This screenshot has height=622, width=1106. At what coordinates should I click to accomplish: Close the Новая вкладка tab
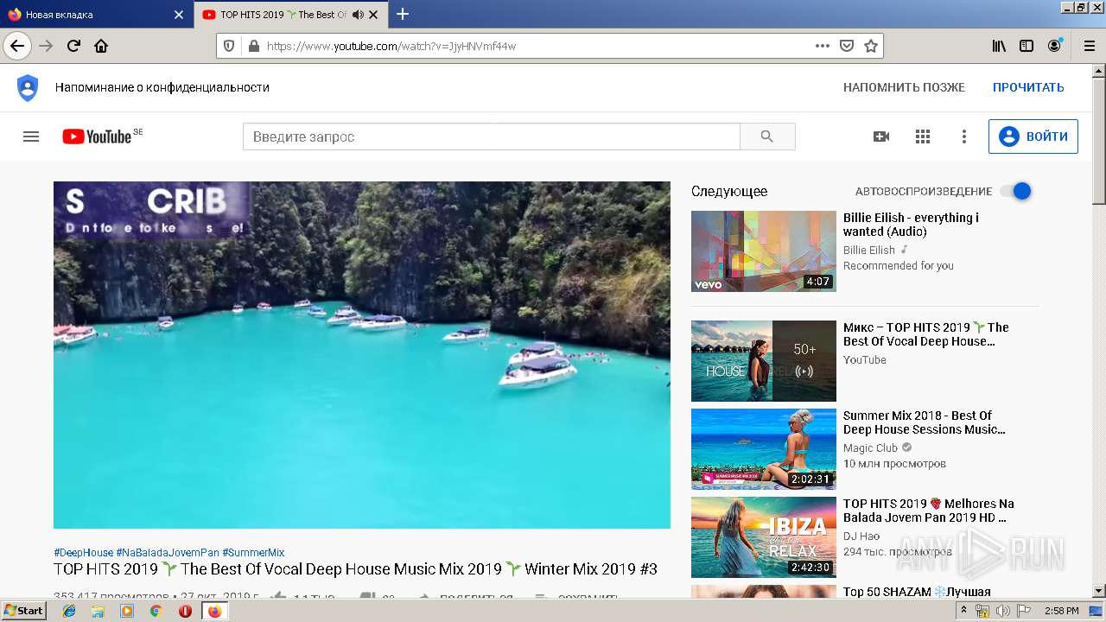click(179, 15)
